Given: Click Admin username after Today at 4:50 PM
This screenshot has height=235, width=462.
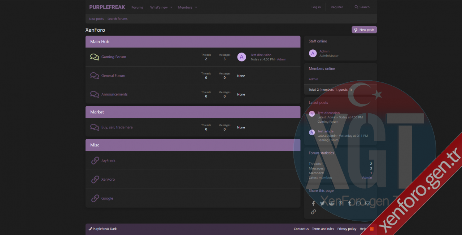Looking at the screenshot, I should click(x=282, y=59).
